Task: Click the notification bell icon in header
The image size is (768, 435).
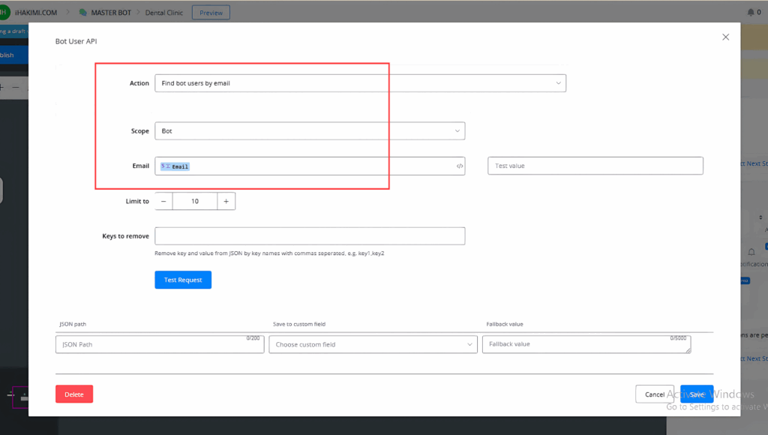Action: click(750, 12)
